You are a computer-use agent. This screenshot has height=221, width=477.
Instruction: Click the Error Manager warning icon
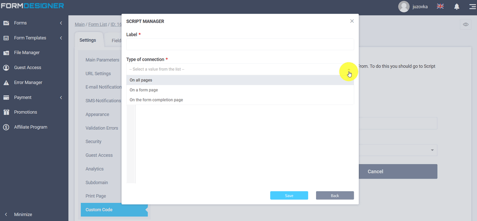tap(6, 83)
